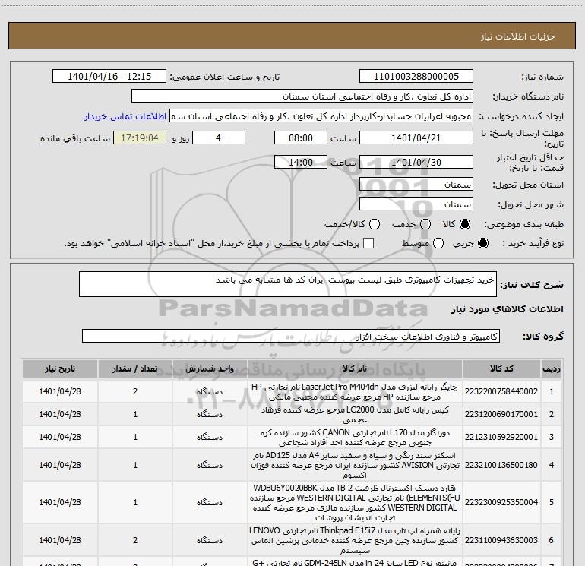
Task: Click the buyer organization name field
Action: [x=302, y=96]
